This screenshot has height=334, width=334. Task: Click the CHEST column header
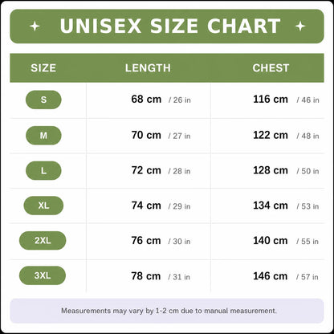click(x=271, y=68)
